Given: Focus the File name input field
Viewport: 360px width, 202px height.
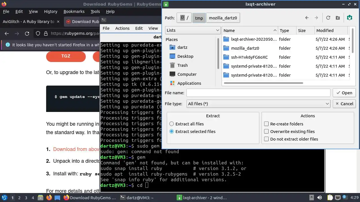Looking at the screenshot, I should point(258,93).
